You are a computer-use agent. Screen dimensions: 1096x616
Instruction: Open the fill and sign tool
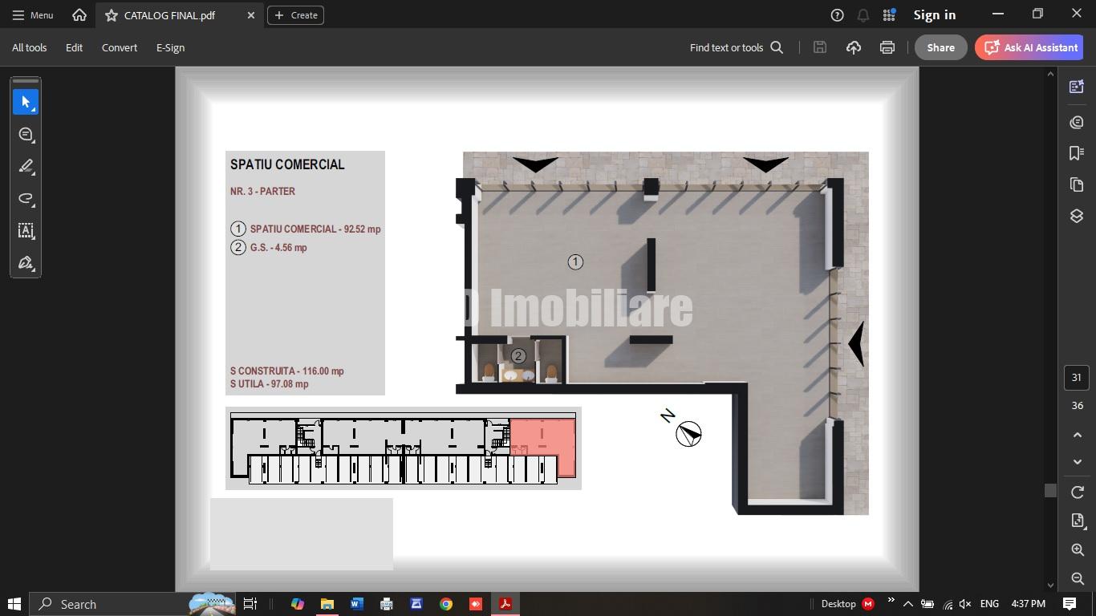coord(26,262)
